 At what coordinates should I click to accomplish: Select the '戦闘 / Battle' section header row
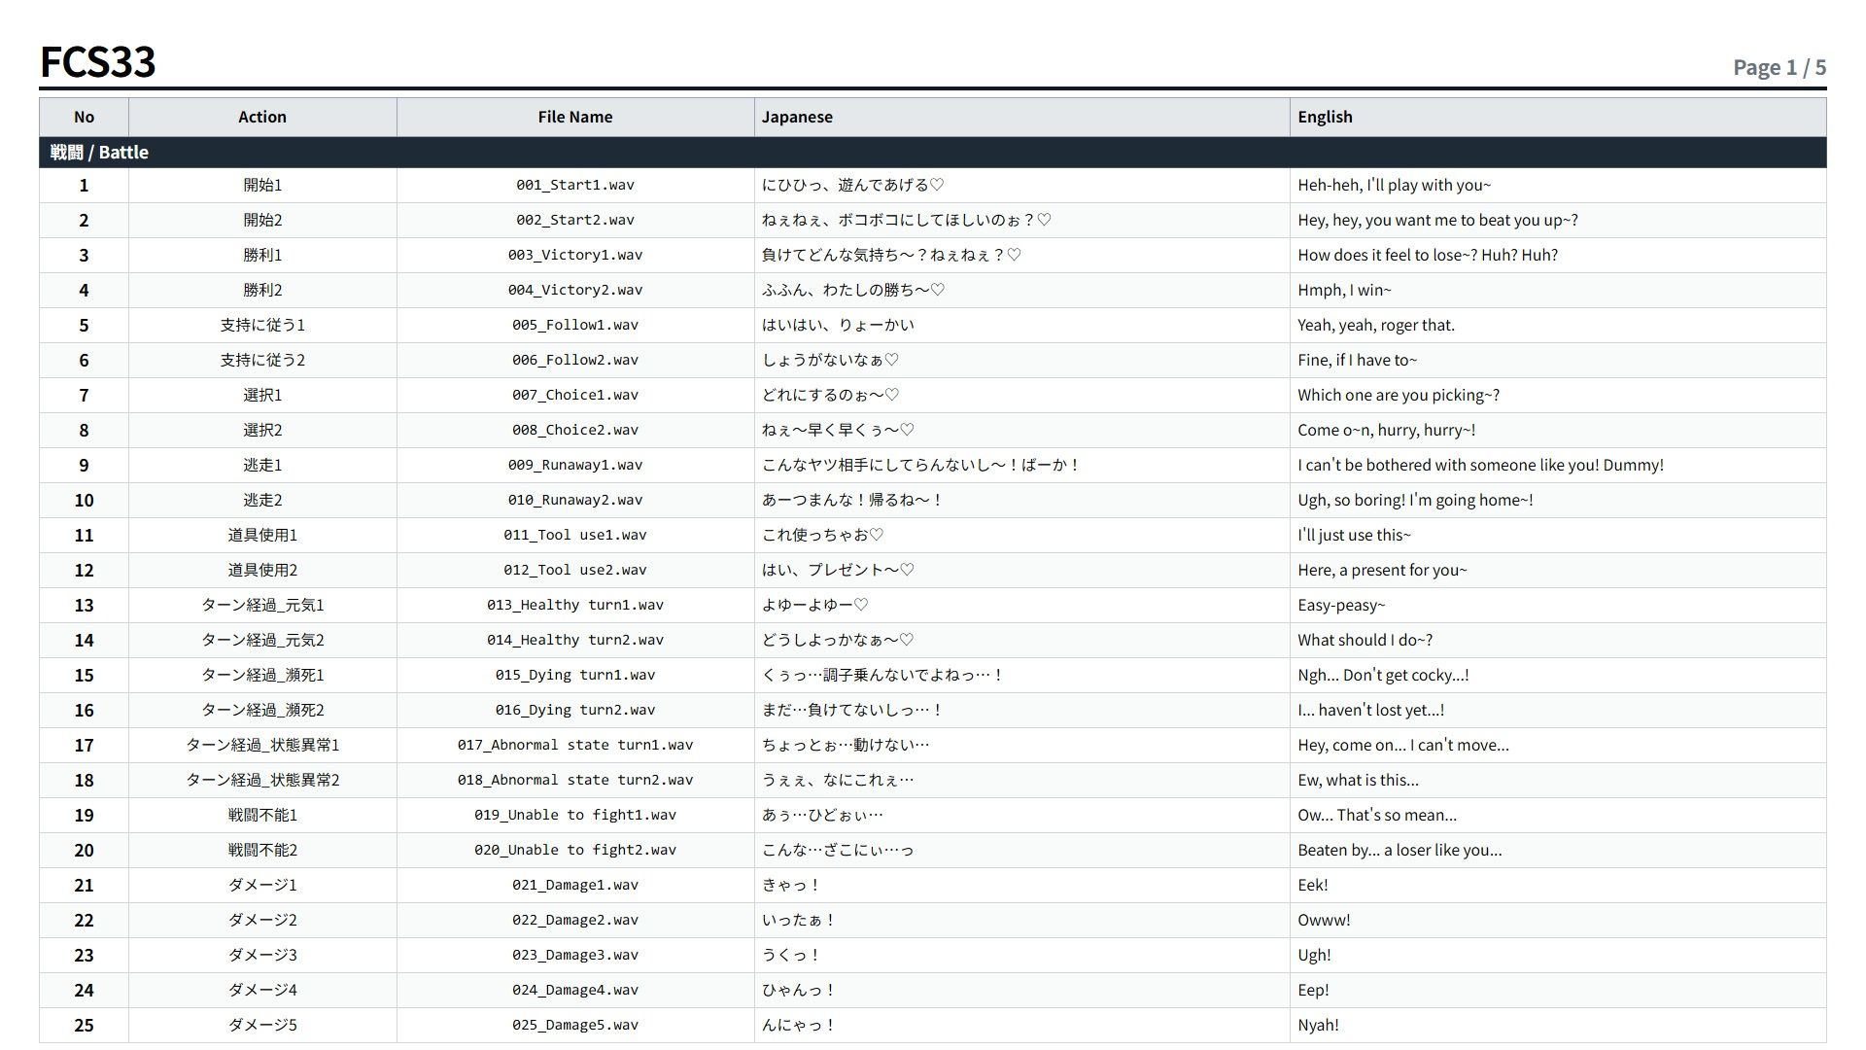933,153
